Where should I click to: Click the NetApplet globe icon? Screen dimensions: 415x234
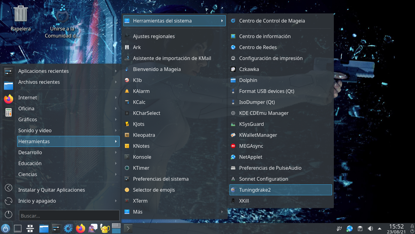pyautogui.click(x=233, y=157)
